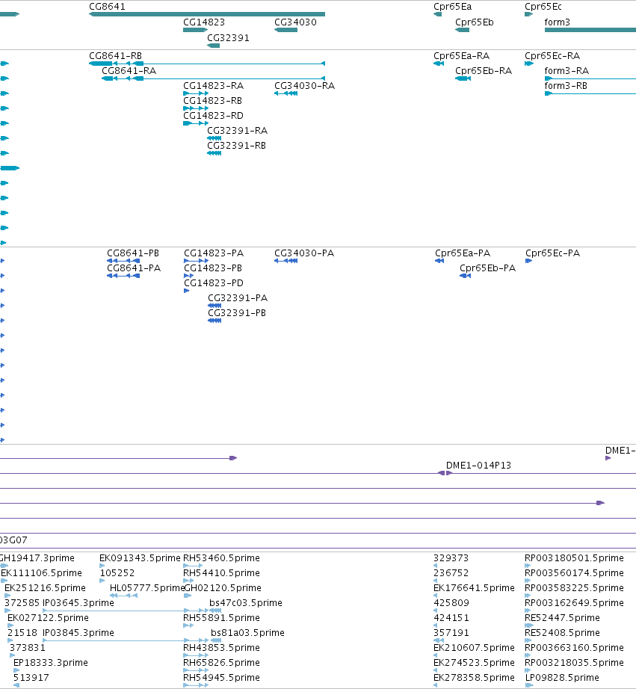Select the form3 gene bar

590,30
